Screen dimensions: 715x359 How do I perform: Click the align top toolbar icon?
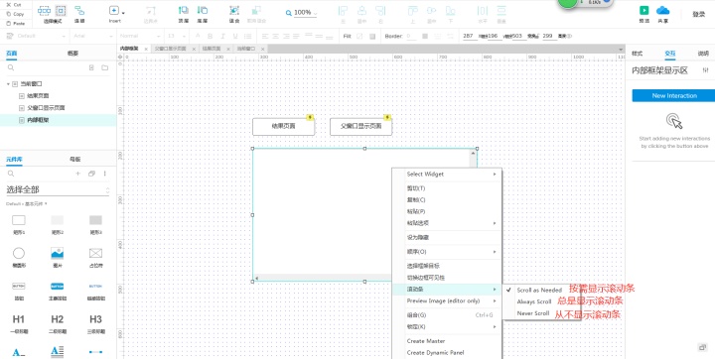pyautogui.click(x=413, y=11)
